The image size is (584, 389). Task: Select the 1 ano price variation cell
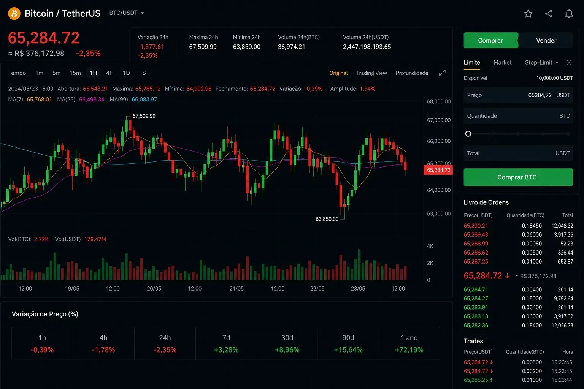tap(409, 343)
